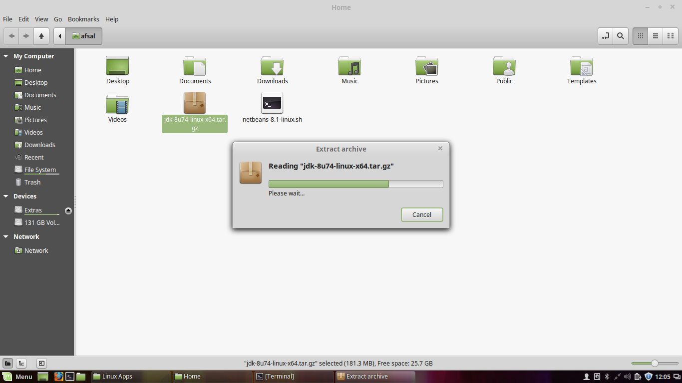Image resolution: width=682 pixels, height=383 pixels.
Task: Show tree view in sidebar
Action: point(21,364)
